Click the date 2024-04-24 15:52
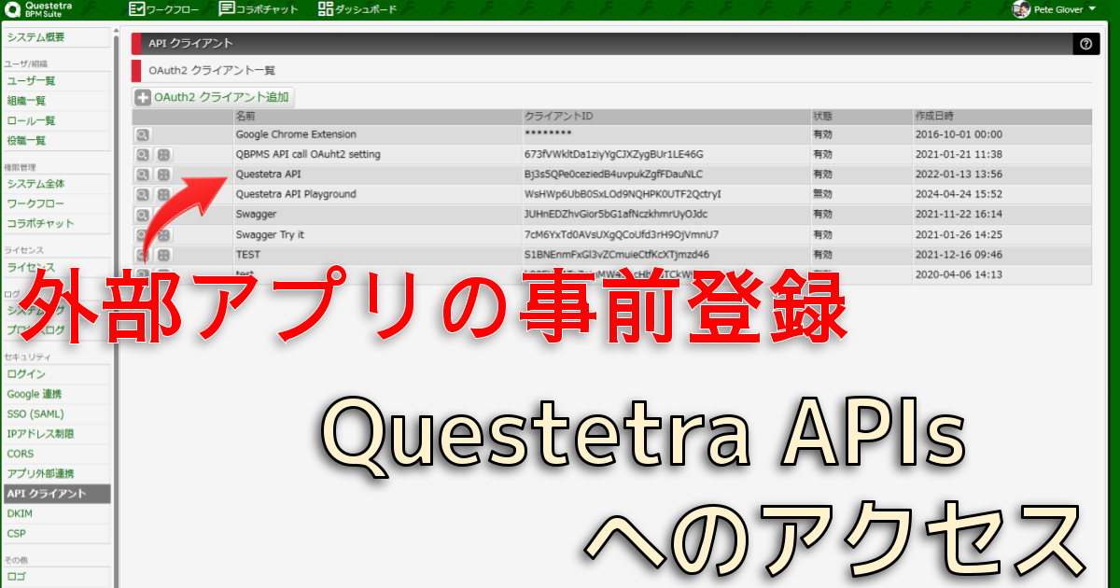This screenshot has height=588, width=1120. [959, 195]
